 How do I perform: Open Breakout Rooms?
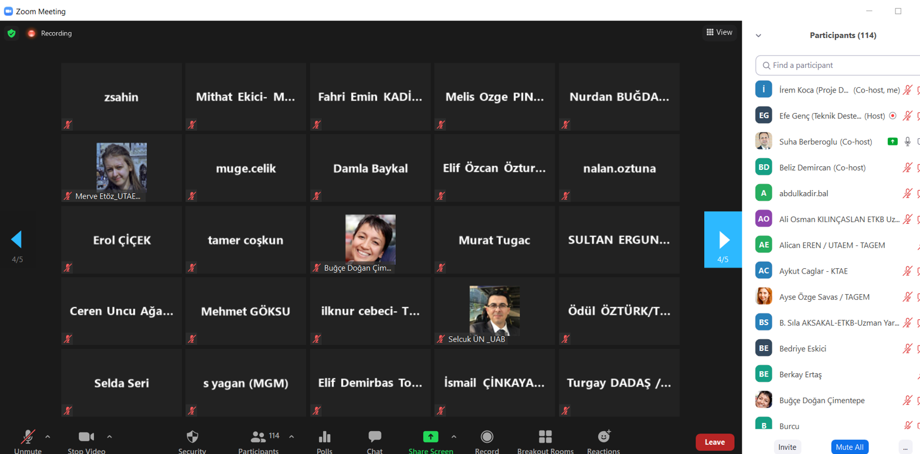545,437
